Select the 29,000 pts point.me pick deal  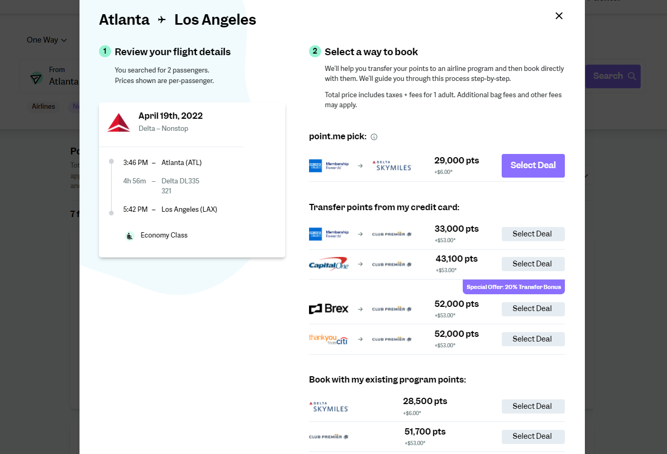pos(533,166)
